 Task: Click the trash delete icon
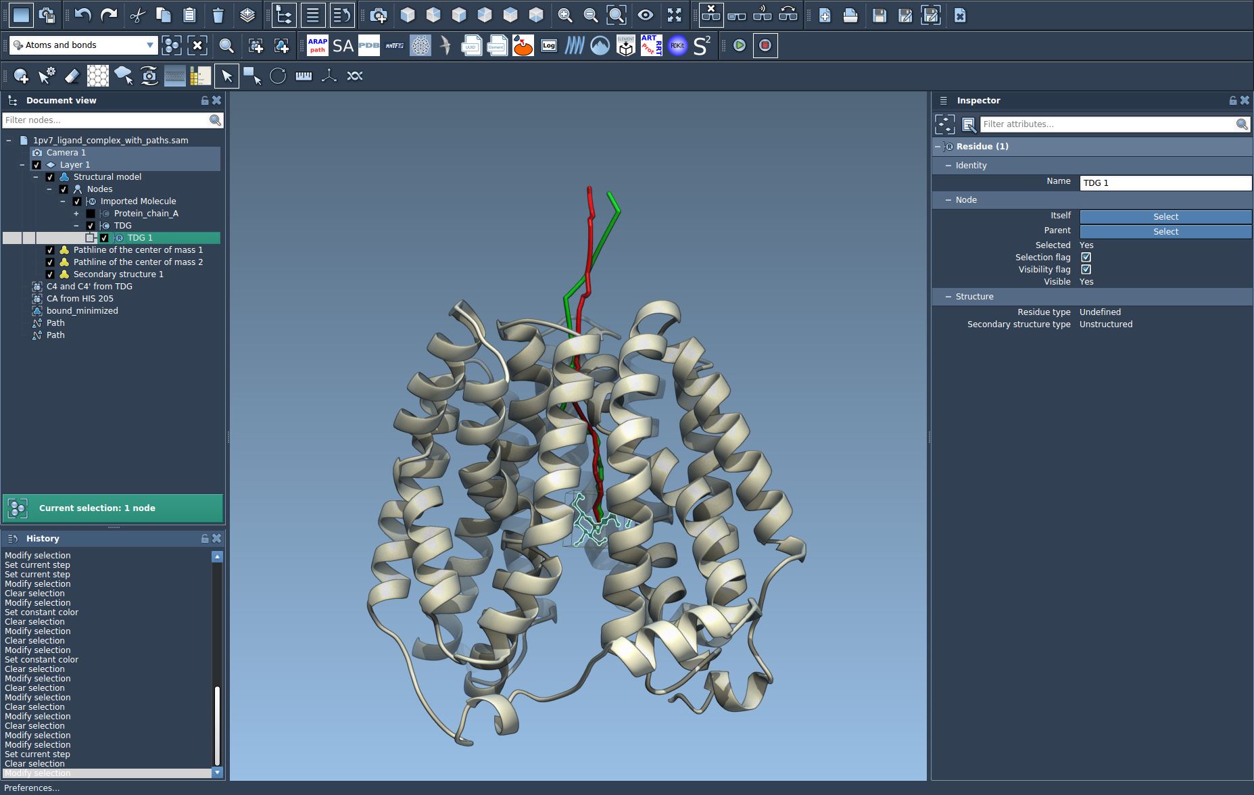[x=218, y=15]
